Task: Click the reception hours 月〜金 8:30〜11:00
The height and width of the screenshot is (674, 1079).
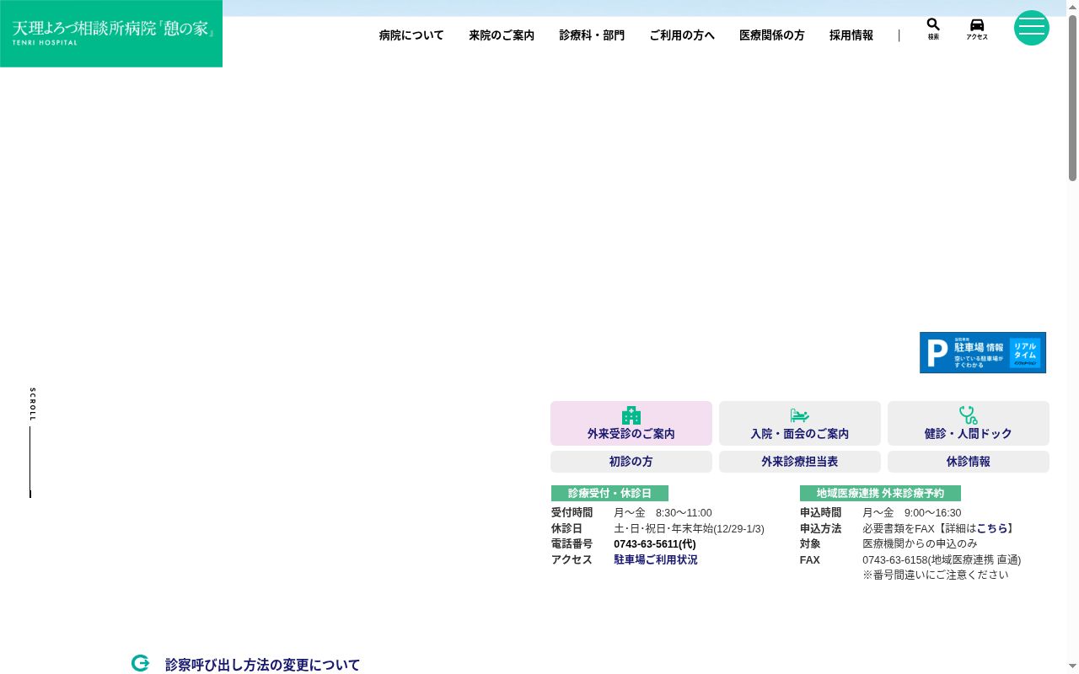Action: [663, 513]
